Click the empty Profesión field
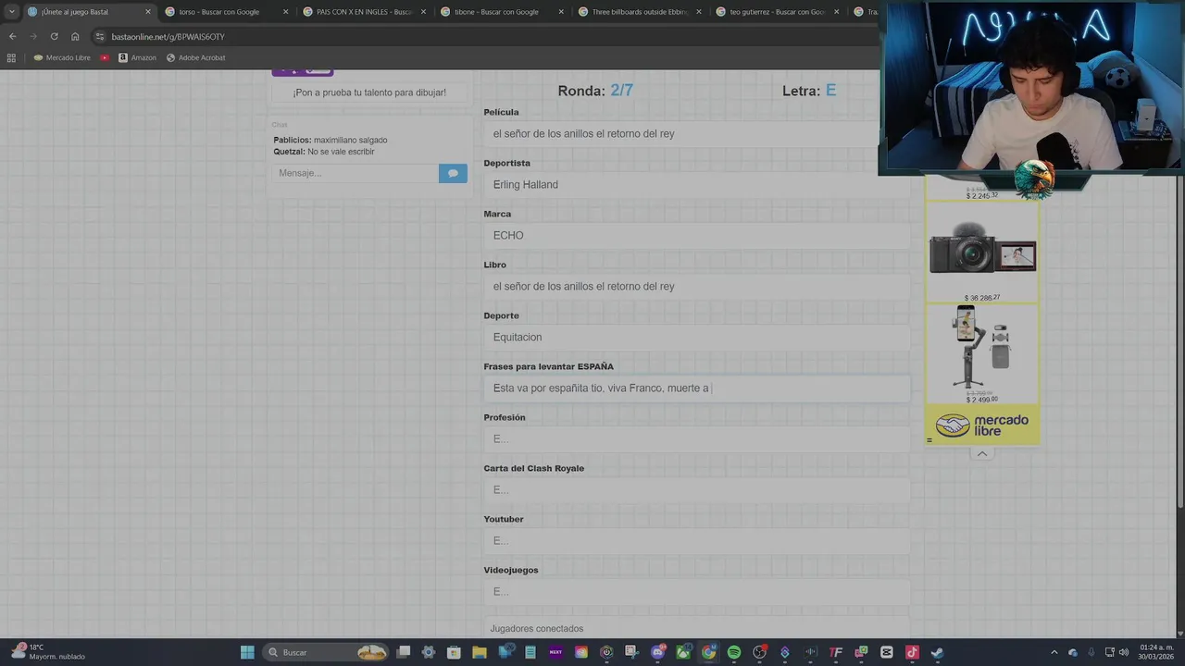Viewport: 1185px width, 666px height. click(696, 438)
